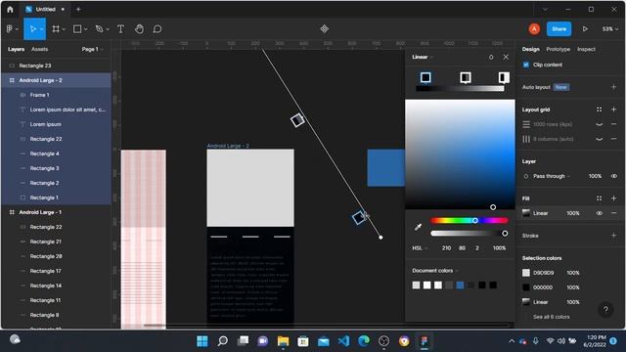Open the Pen tool dropdown arrow
The height and width of the screenshot is (352, 626).
108,29
